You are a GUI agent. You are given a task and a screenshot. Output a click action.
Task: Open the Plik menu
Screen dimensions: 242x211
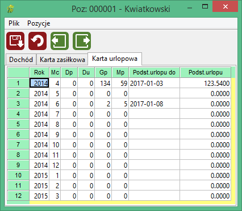[x=14, y=23]
